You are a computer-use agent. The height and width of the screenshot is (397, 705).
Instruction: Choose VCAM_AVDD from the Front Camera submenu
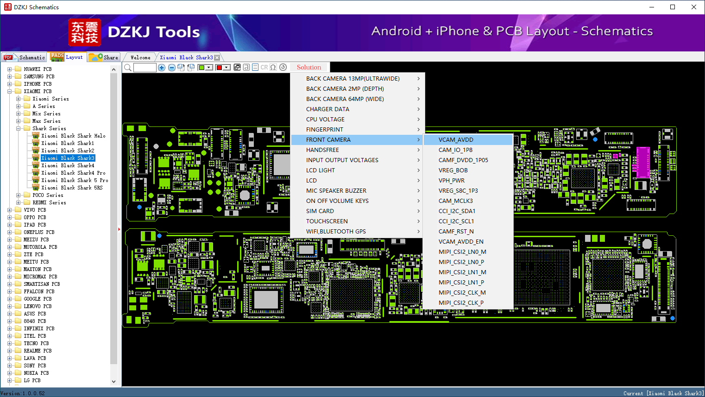[468, 139]
